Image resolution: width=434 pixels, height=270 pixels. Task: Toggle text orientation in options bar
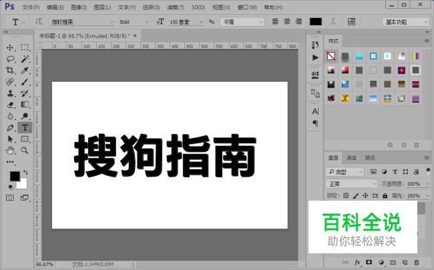pos(39,21)
